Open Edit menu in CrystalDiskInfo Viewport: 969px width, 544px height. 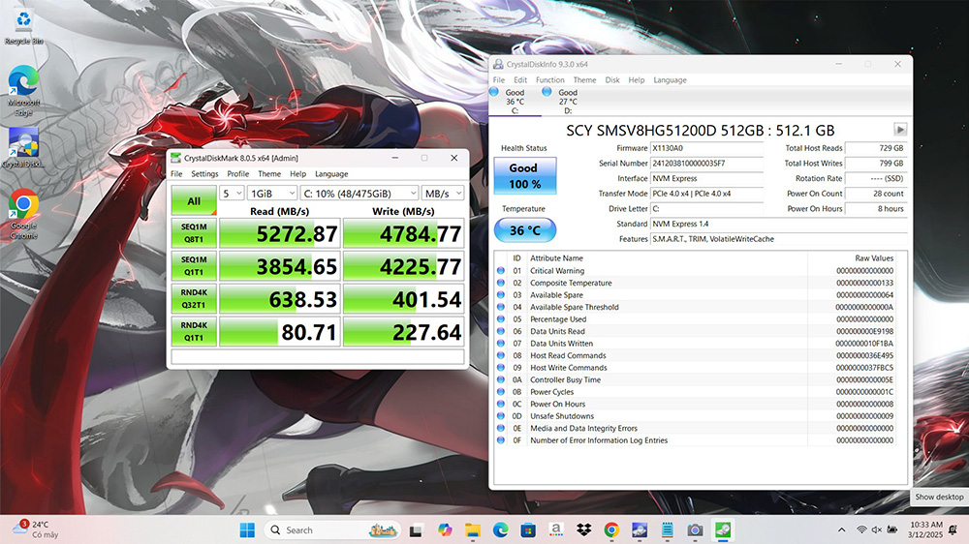pyautogui.click(x=520, y=80)
